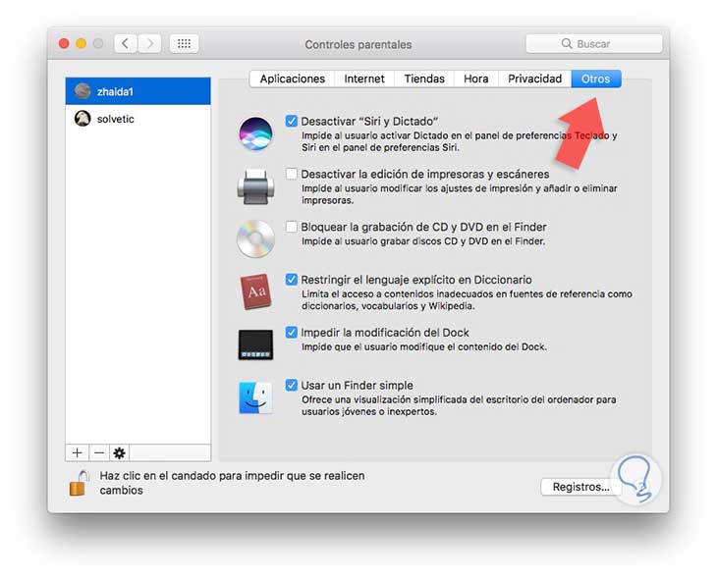Select the zhaida1 user account
Screen dimensions: 717x581
pos(138,91)
